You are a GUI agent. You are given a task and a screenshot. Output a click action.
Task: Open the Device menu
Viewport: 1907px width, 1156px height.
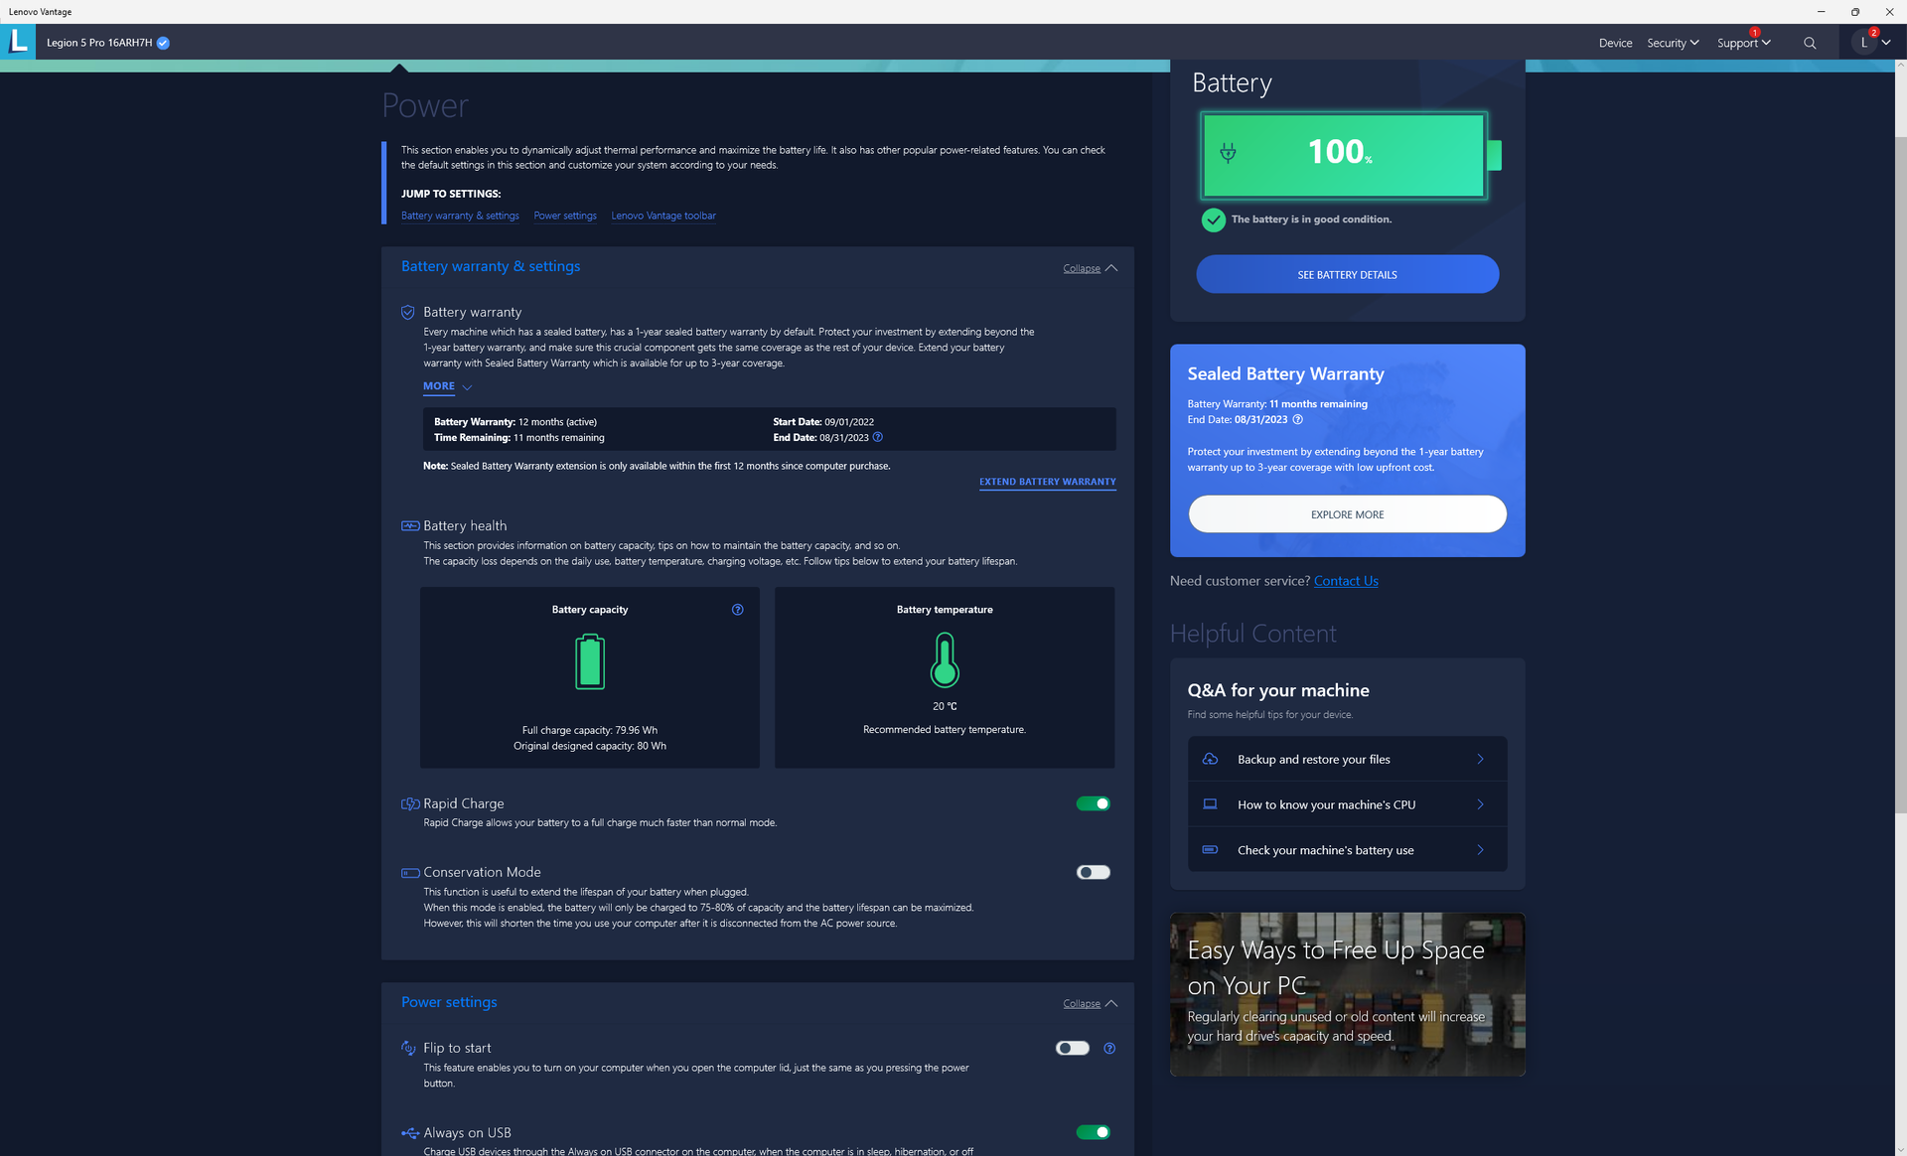[1615, 43]
